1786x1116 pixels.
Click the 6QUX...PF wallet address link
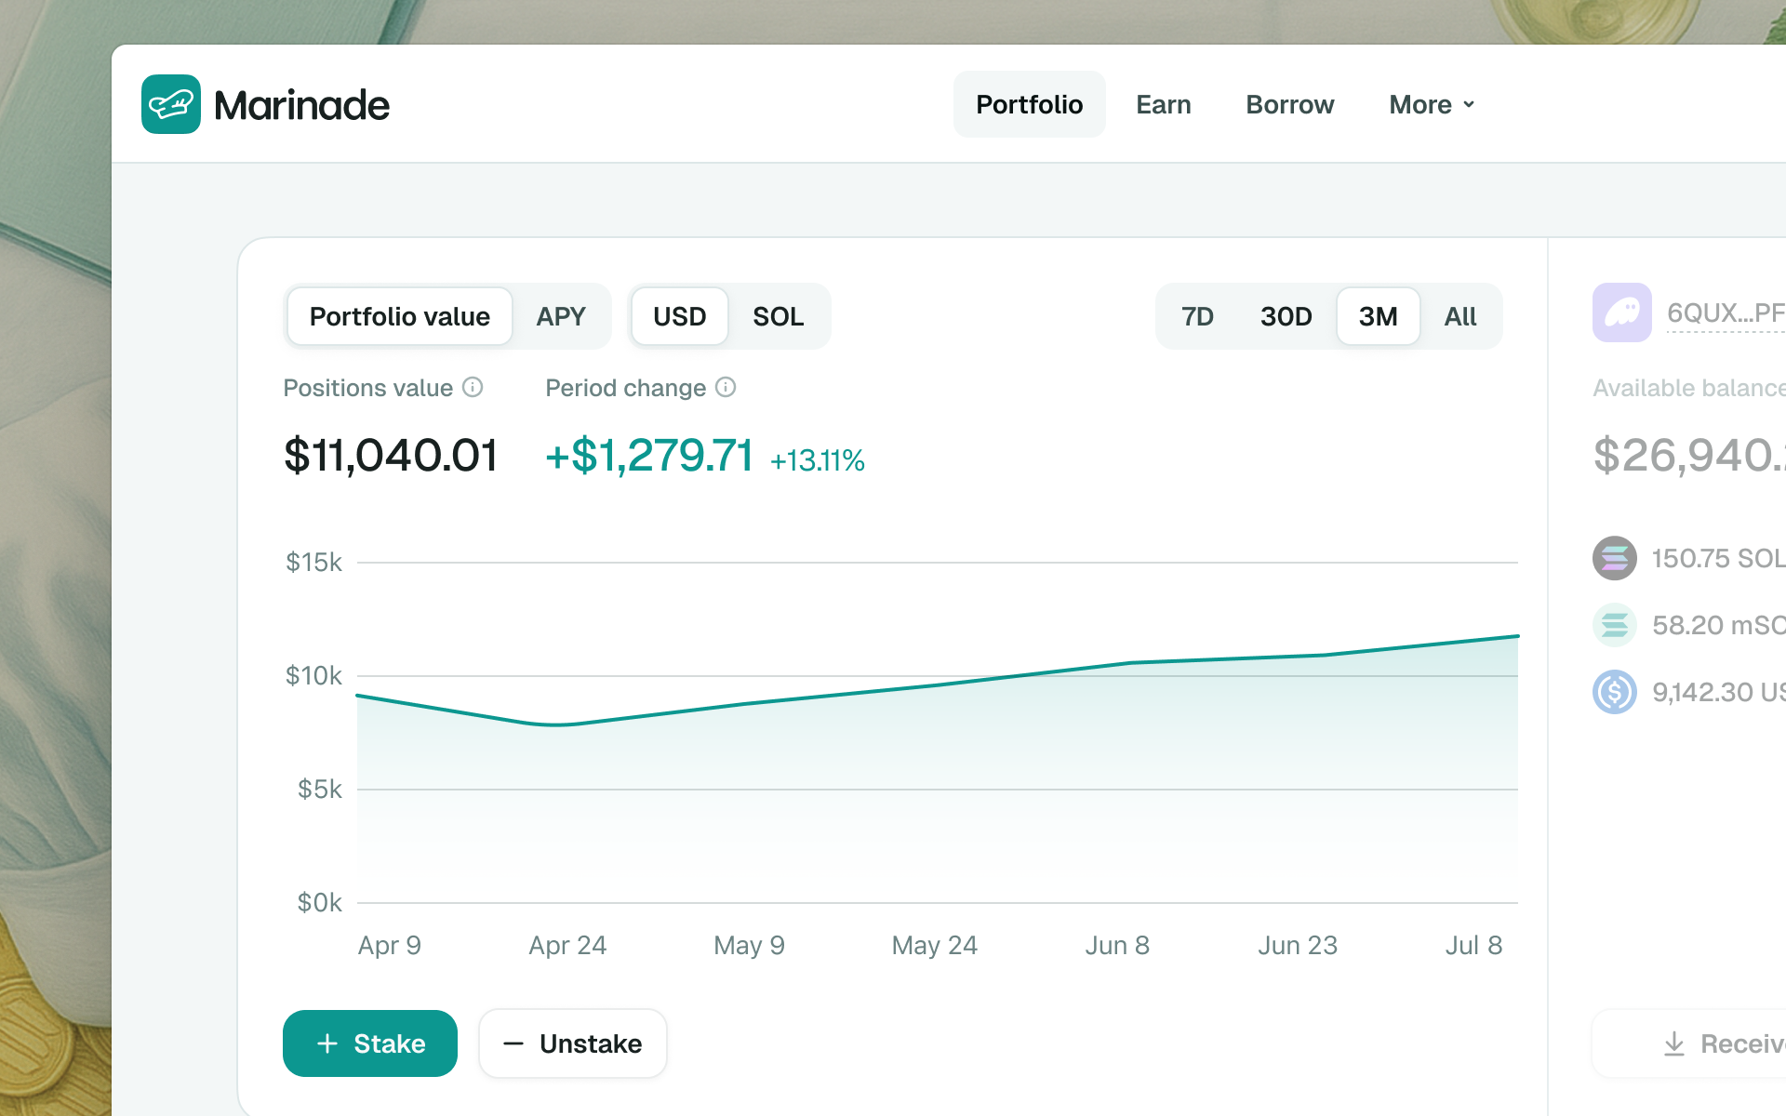[x=1726, y=312]
